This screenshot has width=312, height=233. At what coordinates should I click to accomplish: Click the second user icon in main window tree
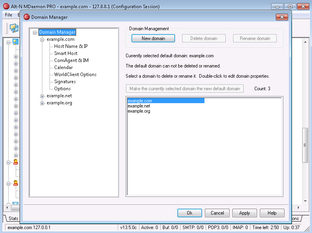[x=16, y=183]
